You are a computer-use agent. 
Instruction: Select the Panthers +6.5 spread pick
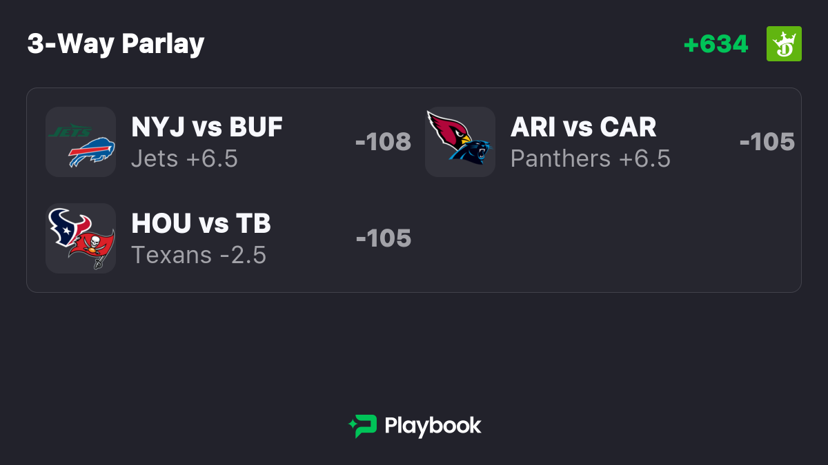click(x=591, y=159)
